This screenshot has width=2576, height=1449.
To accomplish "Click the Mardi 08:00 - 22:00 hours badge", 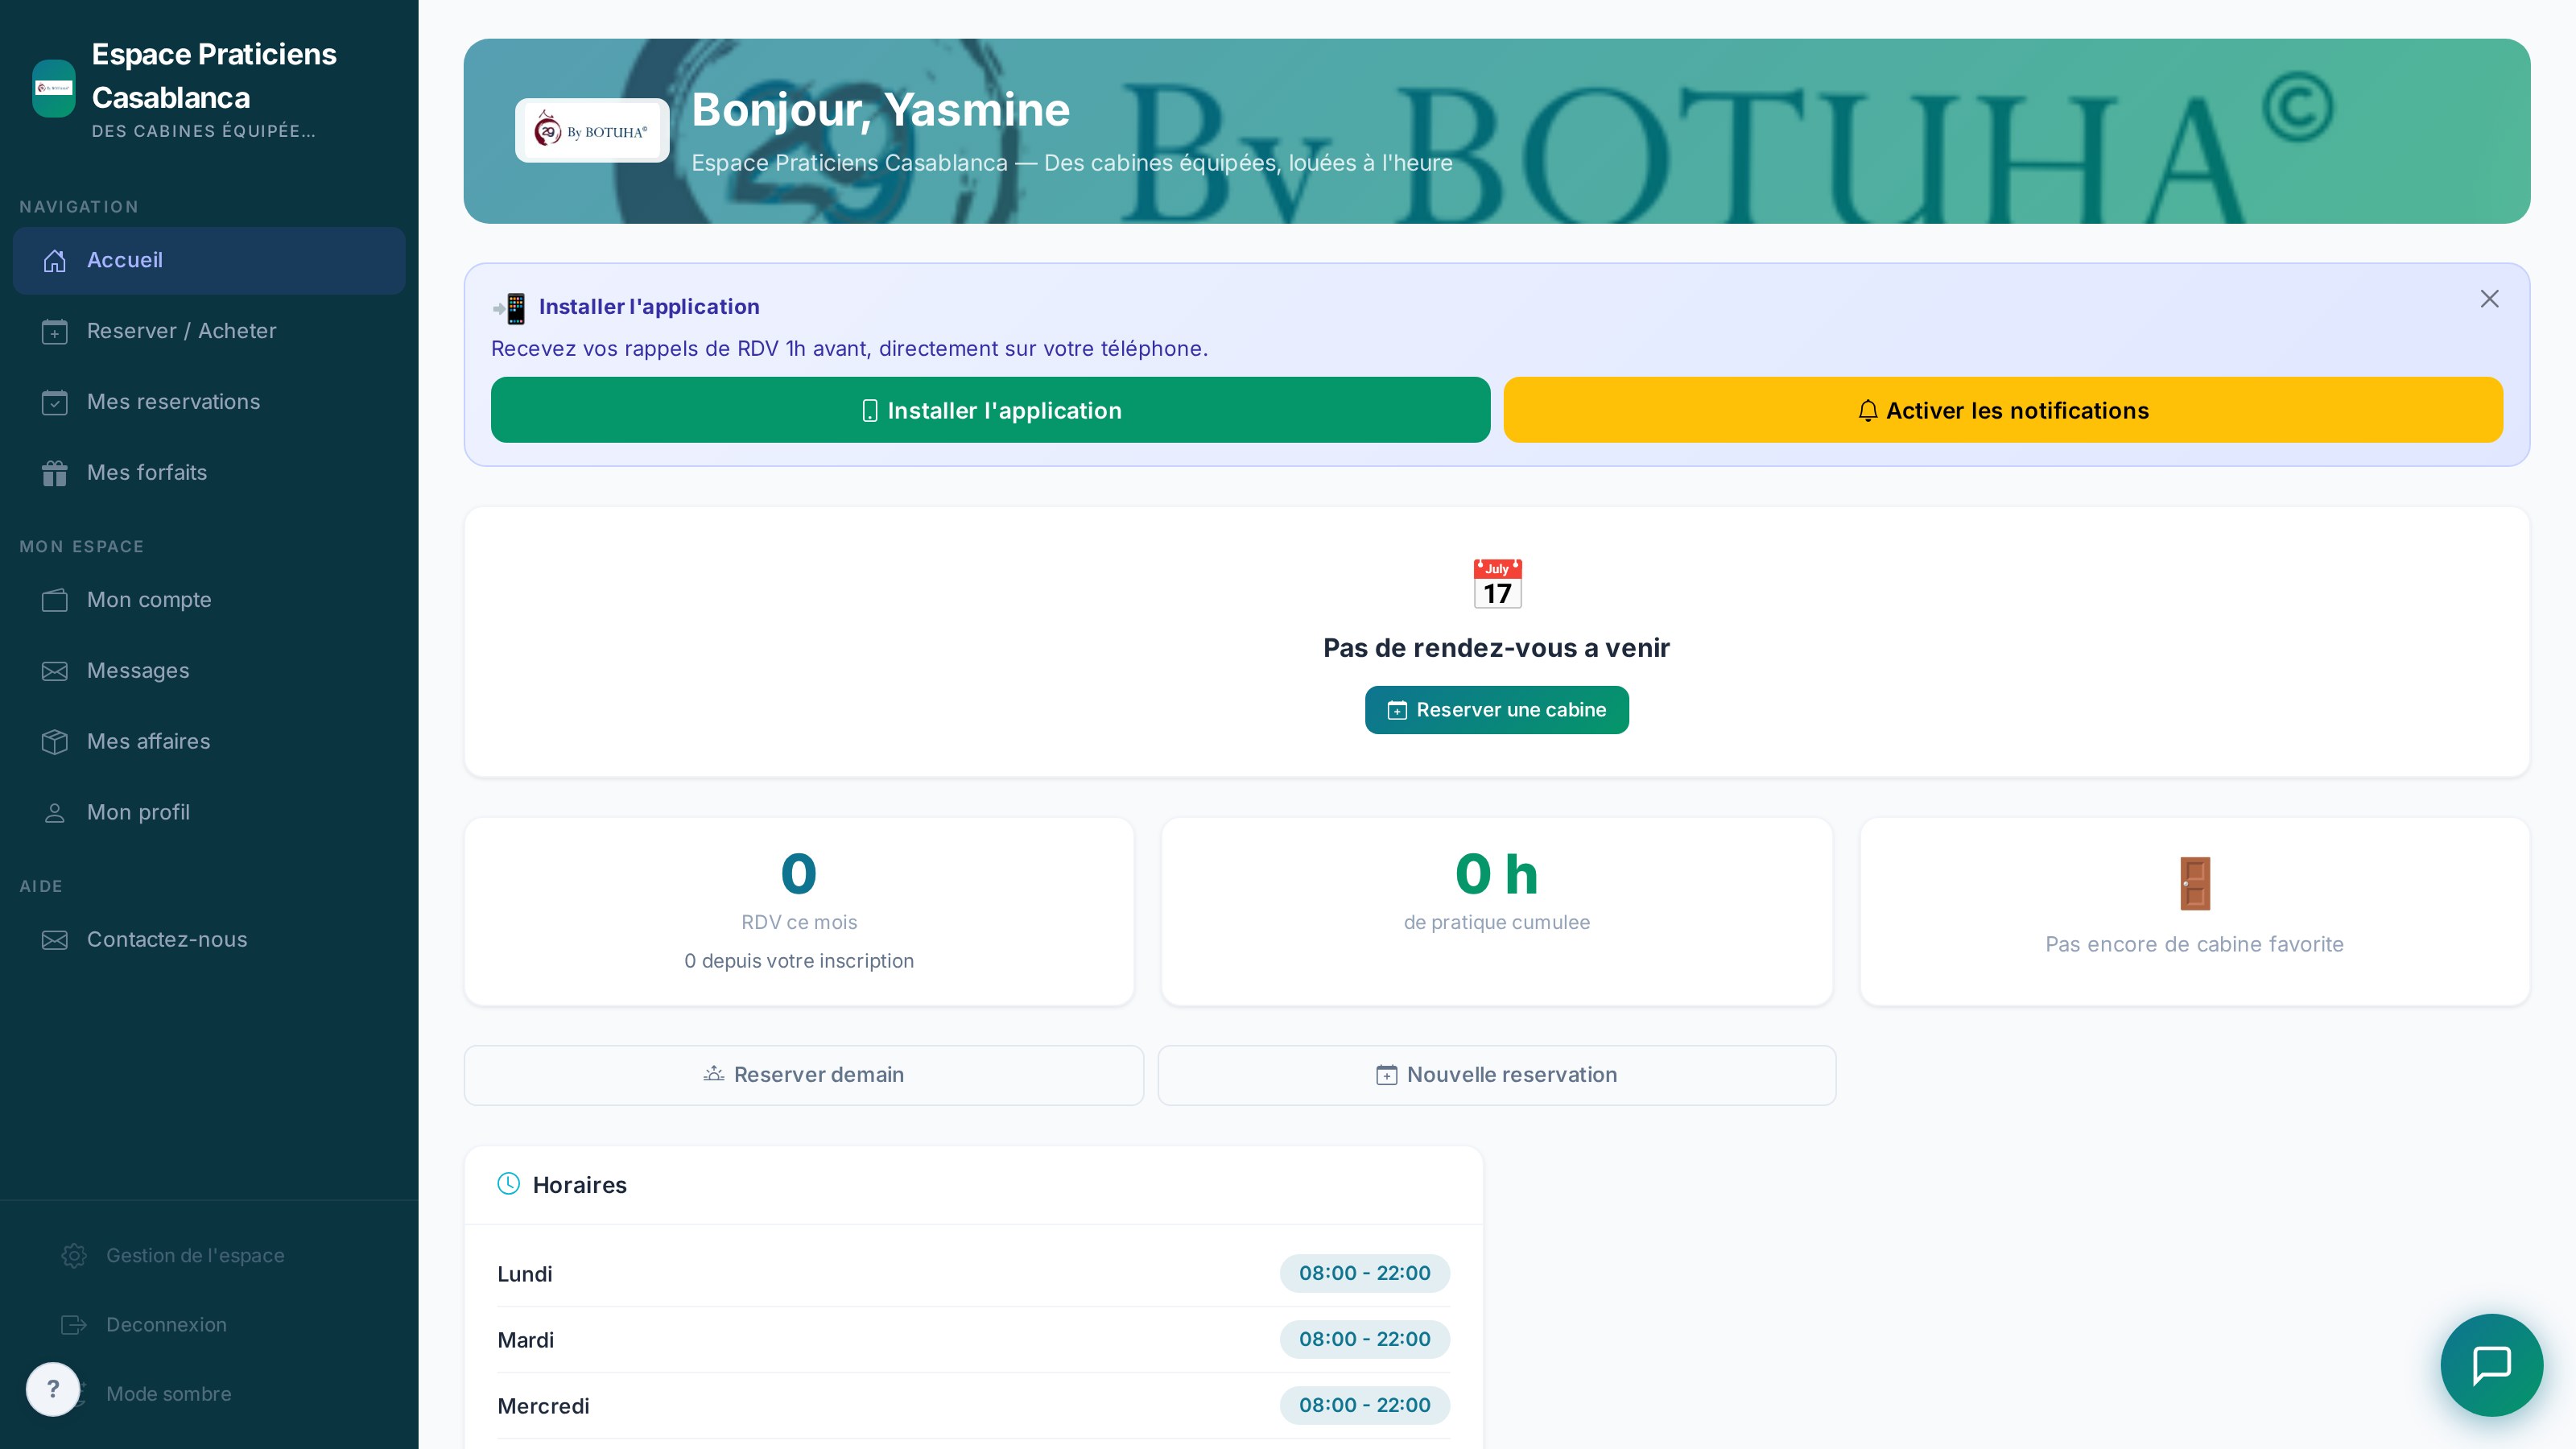I will pos(1365,1339).
